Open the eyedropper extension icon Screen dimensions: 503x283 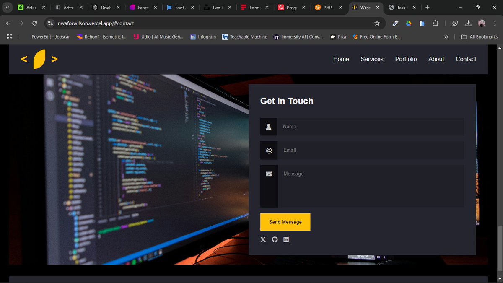(395, 23)
